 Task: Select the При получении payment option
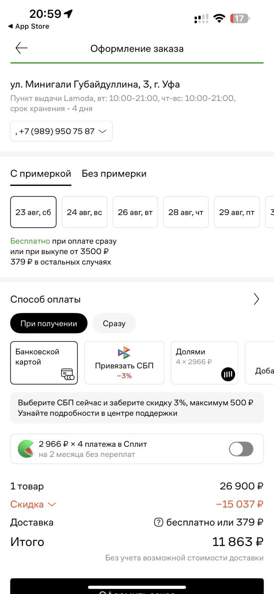click(49, 324)
